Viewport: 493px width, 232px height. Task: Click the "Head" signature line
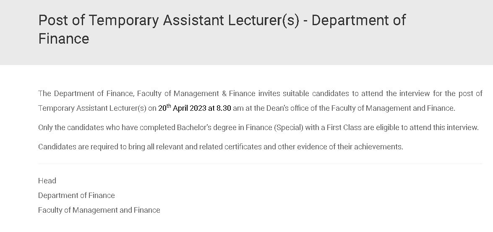47,181
